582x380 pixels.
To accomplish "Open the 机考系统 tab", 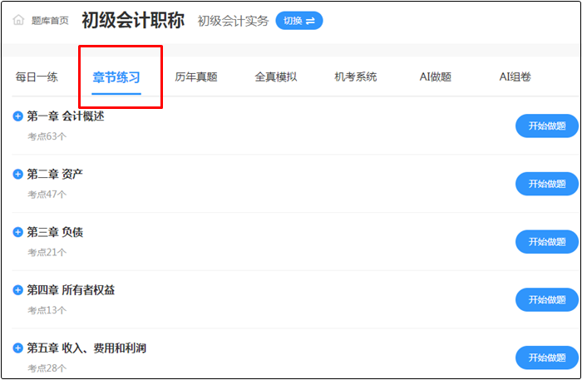I will point(356,76).
